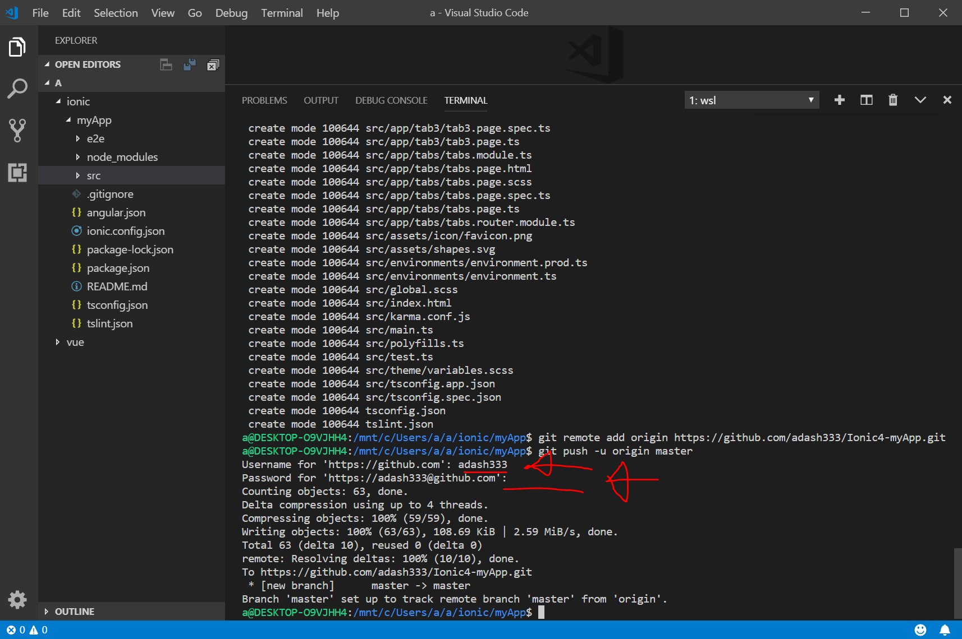Expand the src folder
The image size is (962, 639).
(x=93, y=175)
